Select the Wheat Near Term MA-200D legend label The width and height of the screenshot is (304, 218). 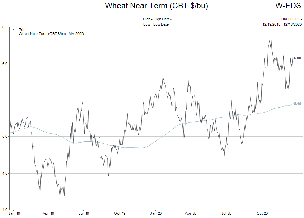[51, 34]
